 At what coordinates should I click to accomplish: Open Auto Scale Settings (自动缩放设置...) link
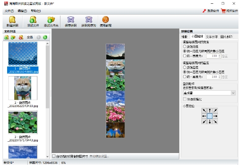99,156
